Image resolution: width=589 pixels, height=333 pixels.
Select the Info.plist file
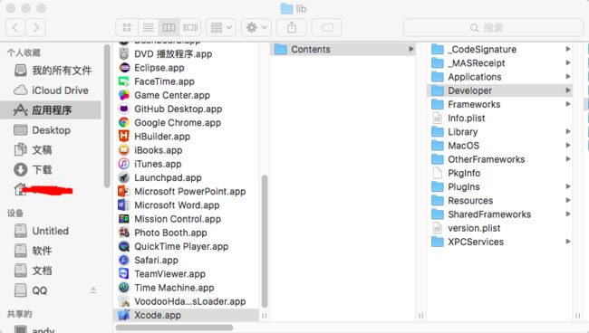tap(499, 119)
